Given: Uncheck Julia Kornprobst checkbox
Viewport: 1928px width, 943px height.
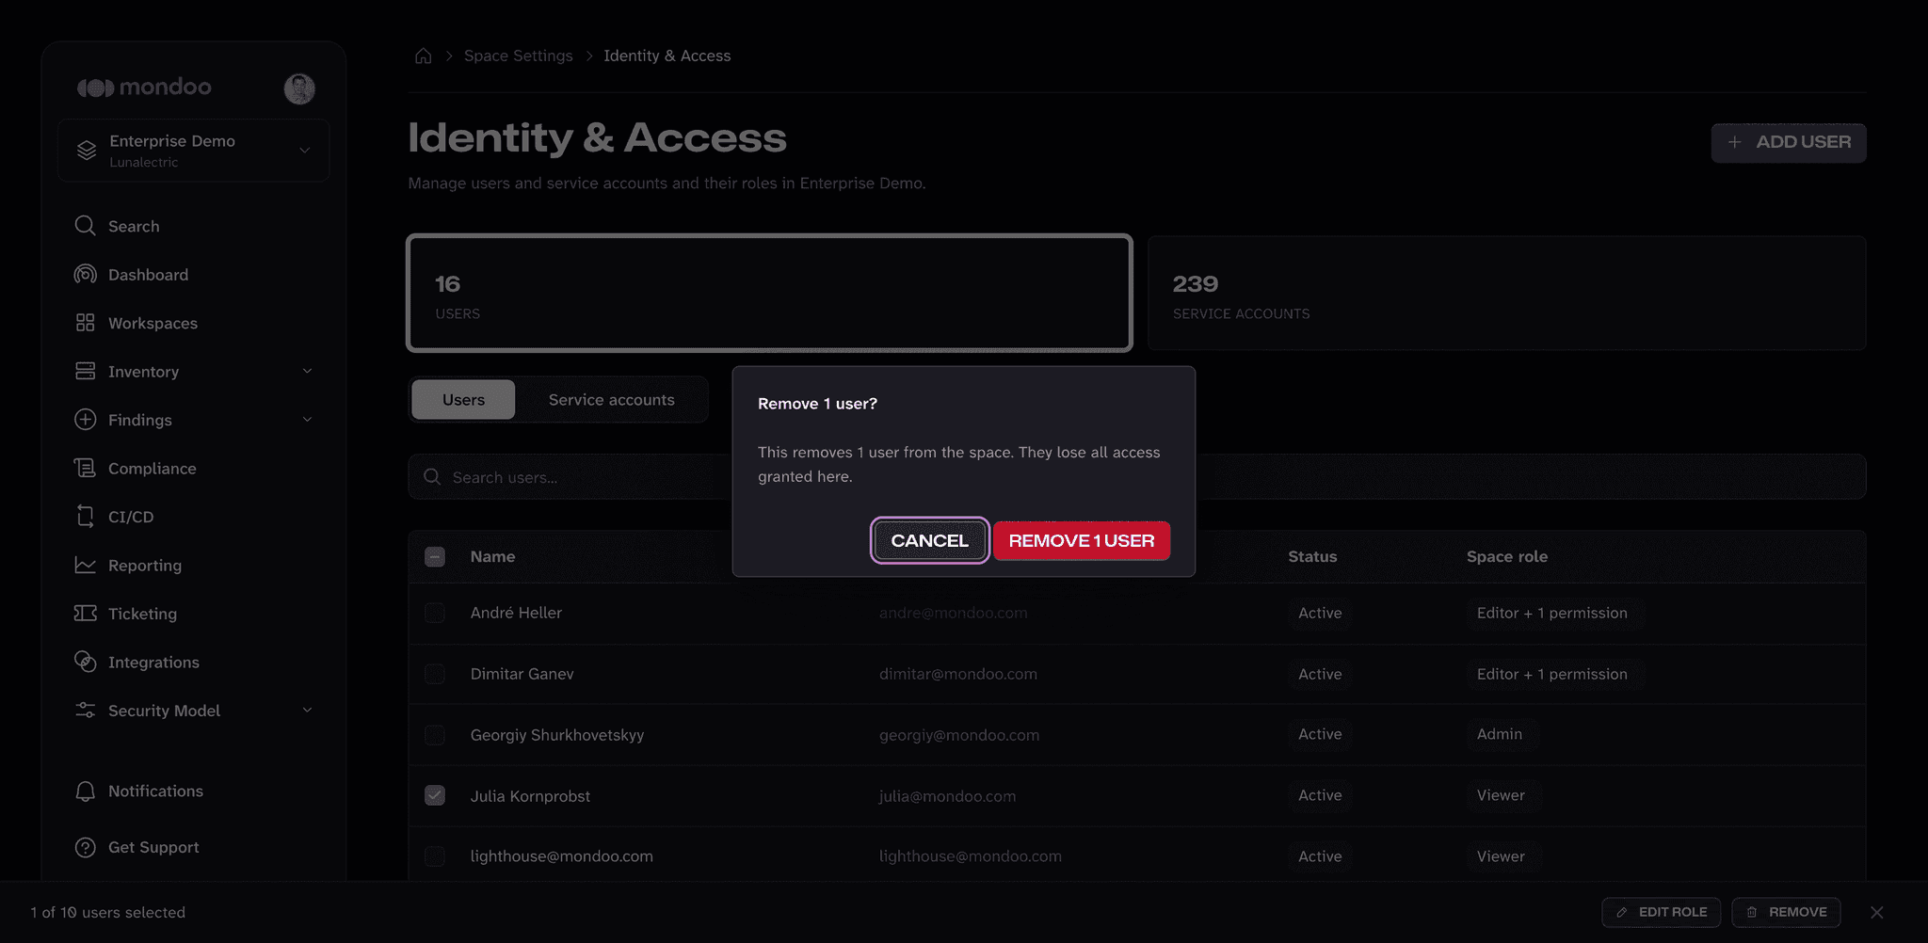Looking at the screenshot, I should click(x=435, y=795).
